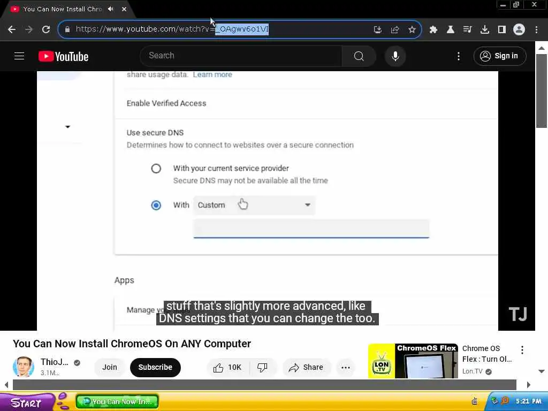Click the vertical scrollbar down arrow
This screenshot has width=548, height=411.
pyautogui.click(x=542, y=371)
